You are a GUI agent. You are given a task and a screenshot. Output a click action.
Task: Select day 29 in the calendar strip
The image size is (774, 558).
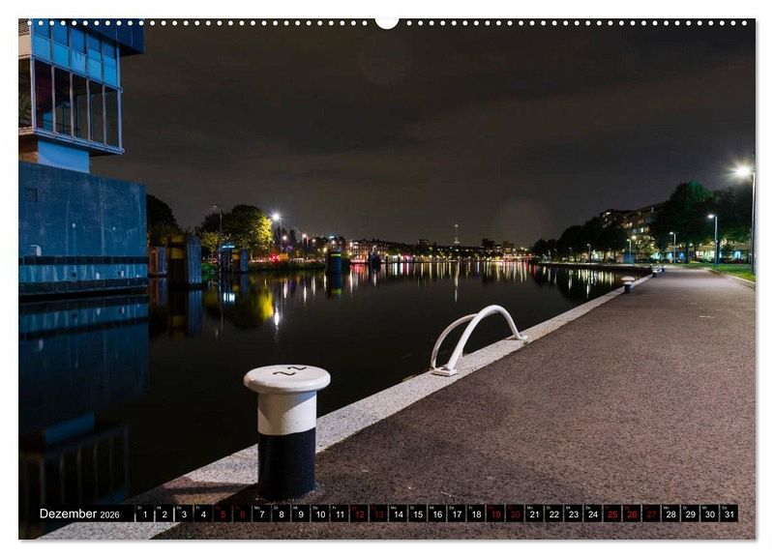[691, 514]
